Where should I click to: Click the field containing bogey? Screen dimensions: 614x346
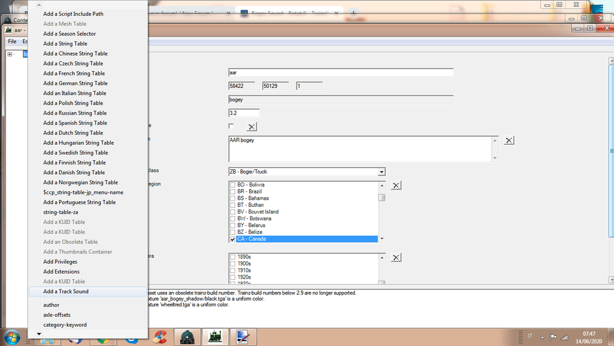(x=341, y=99)
